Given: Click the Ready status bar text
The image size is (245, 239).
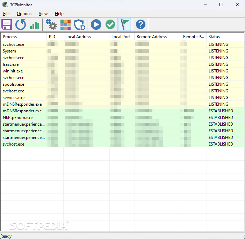Looking at the screenshot, I should (x=6, y=236).
